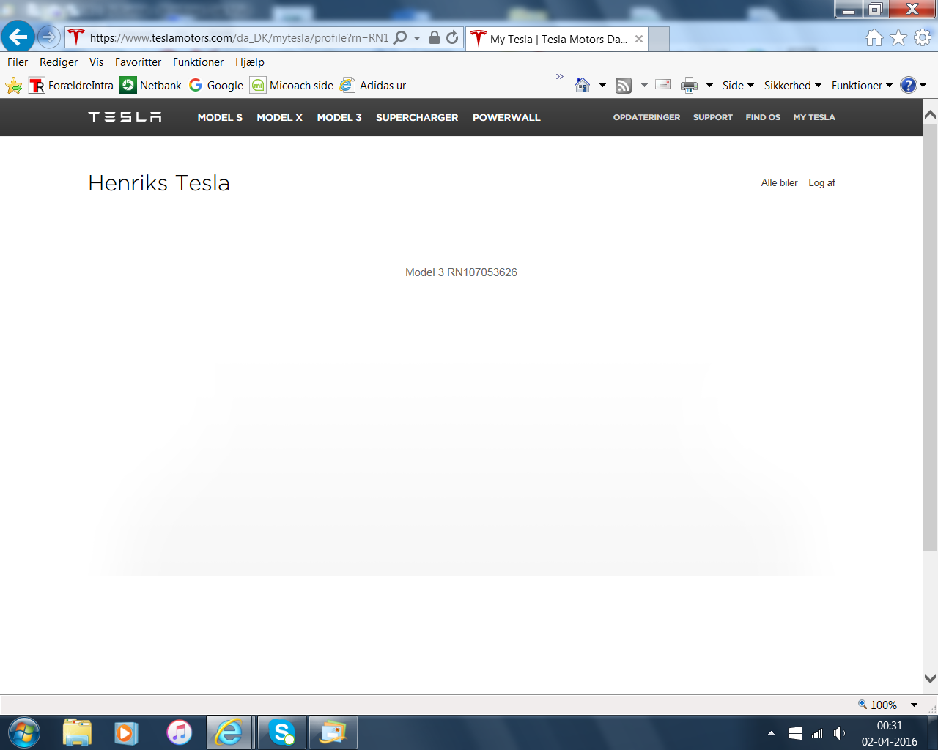
Task: Click the Home icon at top right
Action: (x=874, y=38)
